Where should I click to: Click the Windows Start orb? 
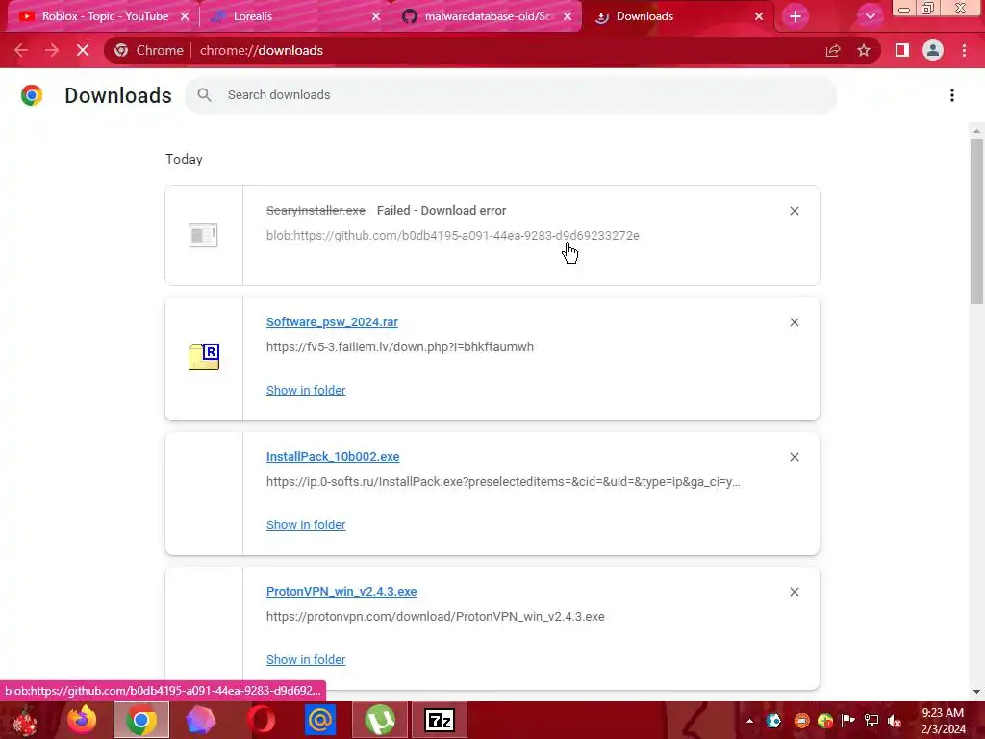pyautogui.click(x=26, y=720)
